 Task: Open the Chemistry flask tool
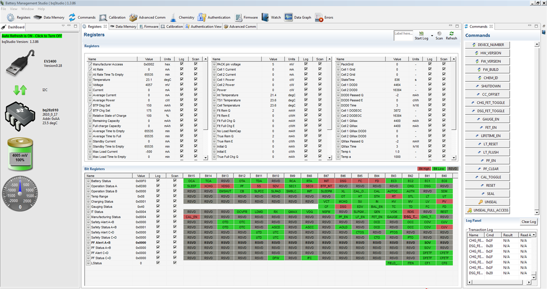coord(173,17)
